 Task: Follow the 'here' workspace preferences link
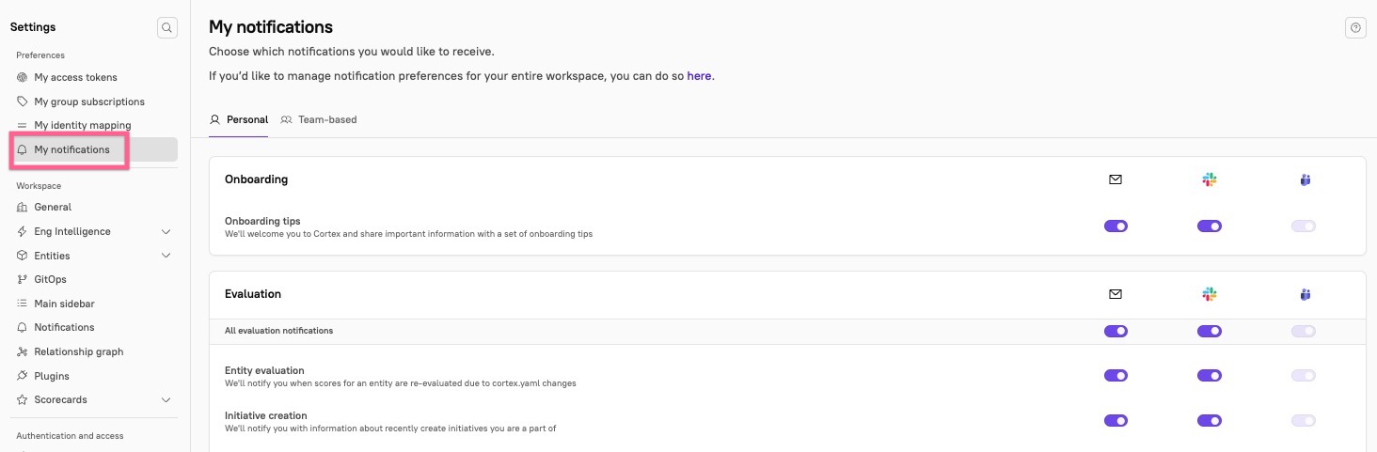tap(699, 76)
